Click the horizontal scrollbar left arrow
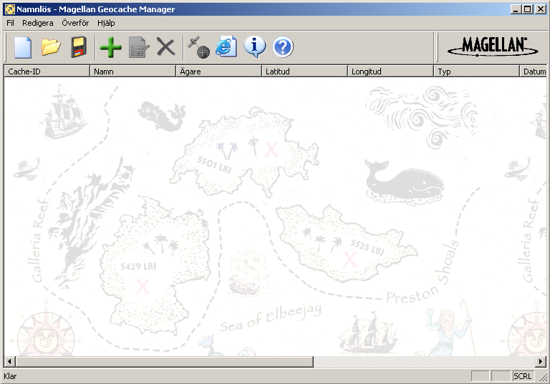This screenshot has height=384, width=550. [x=9, y=361]
